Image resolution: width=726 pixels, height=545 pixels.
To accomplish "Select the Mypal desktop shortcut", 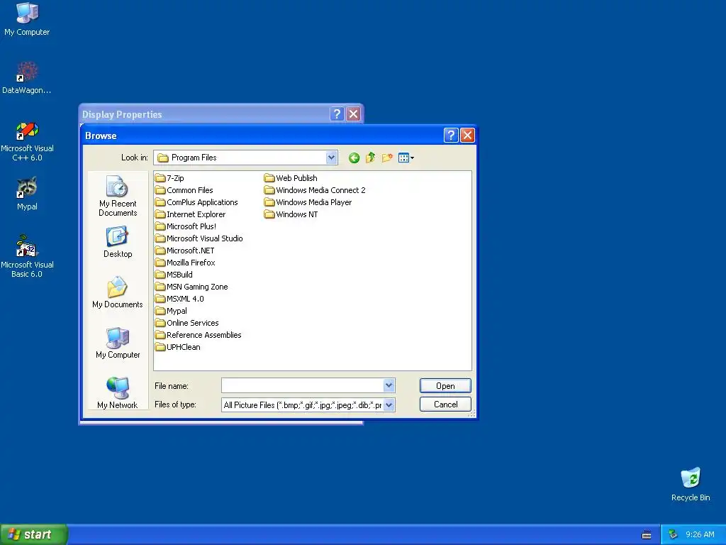I will click(x=27, y=194).
